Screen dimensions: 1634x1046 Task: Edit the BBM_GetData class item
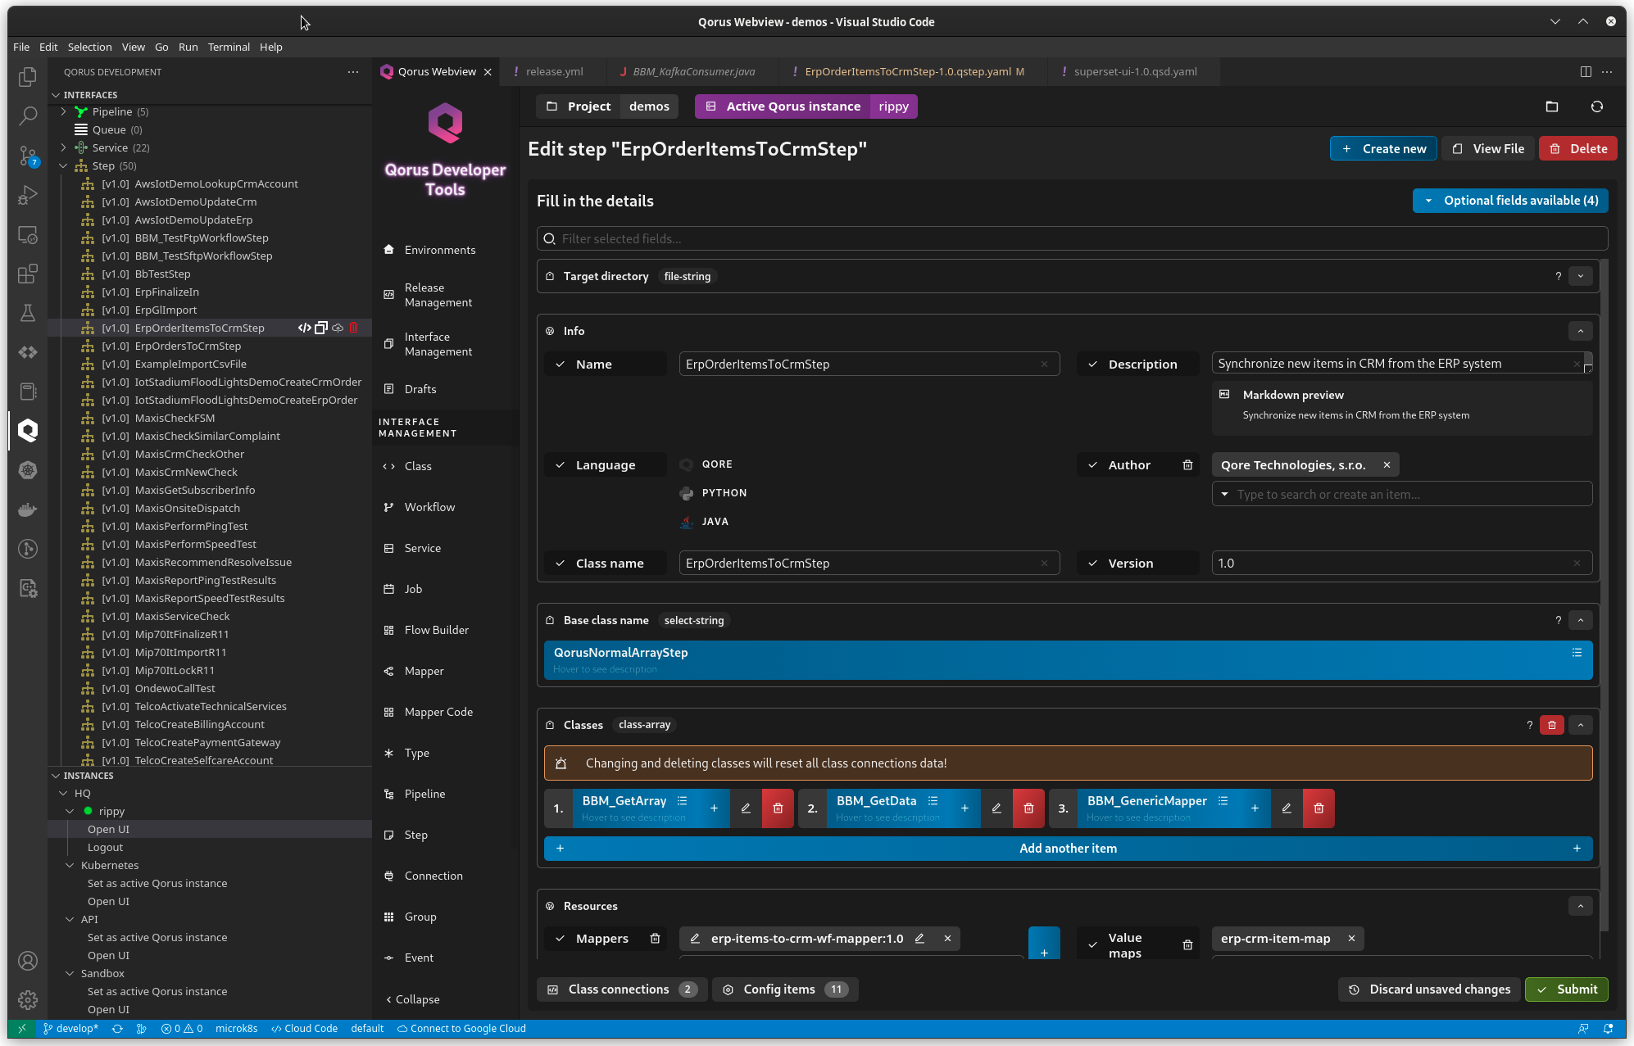(x=996, y=808)
